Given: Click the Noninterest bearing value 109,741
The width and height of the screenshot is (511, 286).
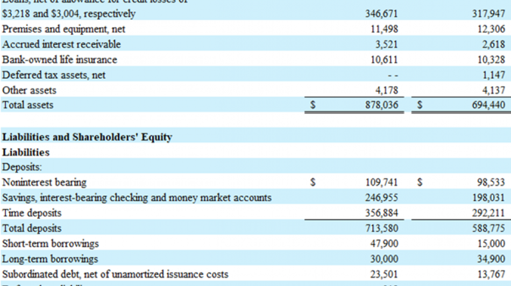Looking at the screenshot, I should coord(381,182).
